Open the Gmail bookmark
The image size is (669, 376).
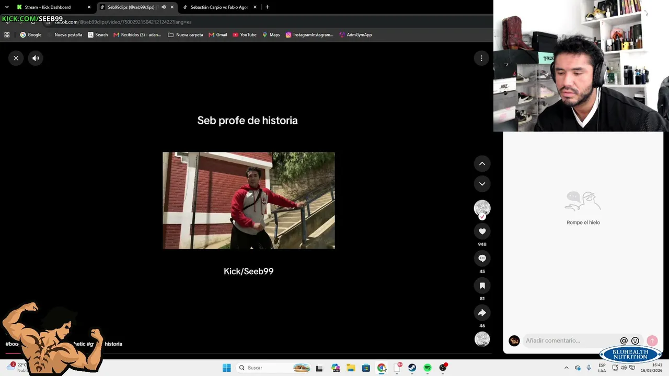(218, 35)
